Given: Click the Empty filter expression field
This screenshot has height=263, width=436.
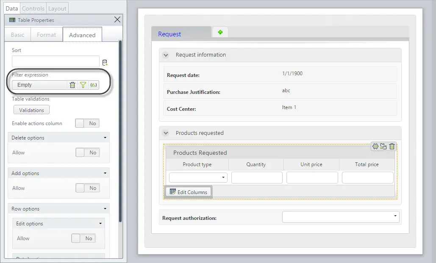Looking at the screenshot, I should tap(39, 85).
